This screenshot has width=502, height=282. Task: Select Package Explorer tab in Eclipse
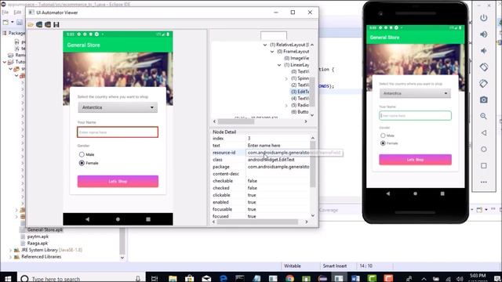[14, 33]
